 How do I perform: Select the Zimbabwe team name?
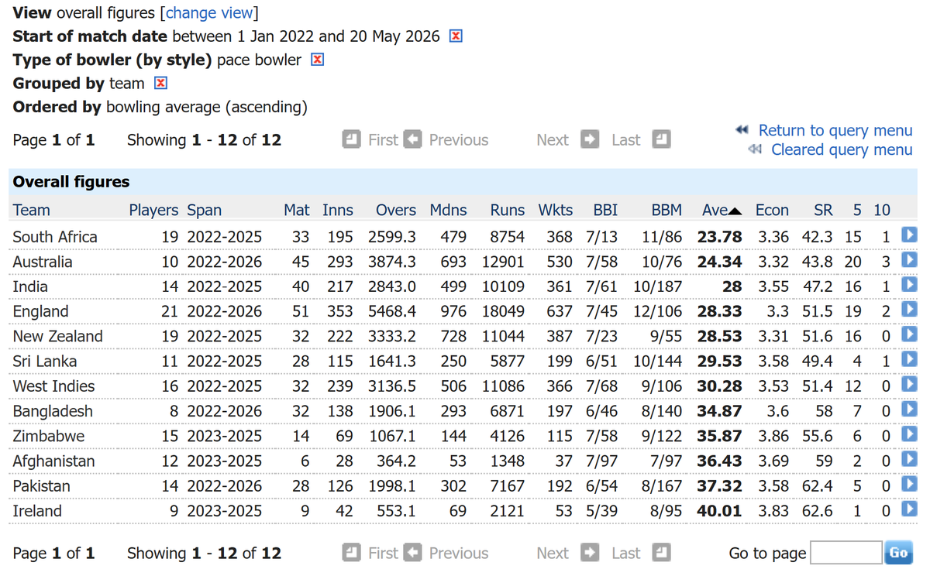click(49, 436)
